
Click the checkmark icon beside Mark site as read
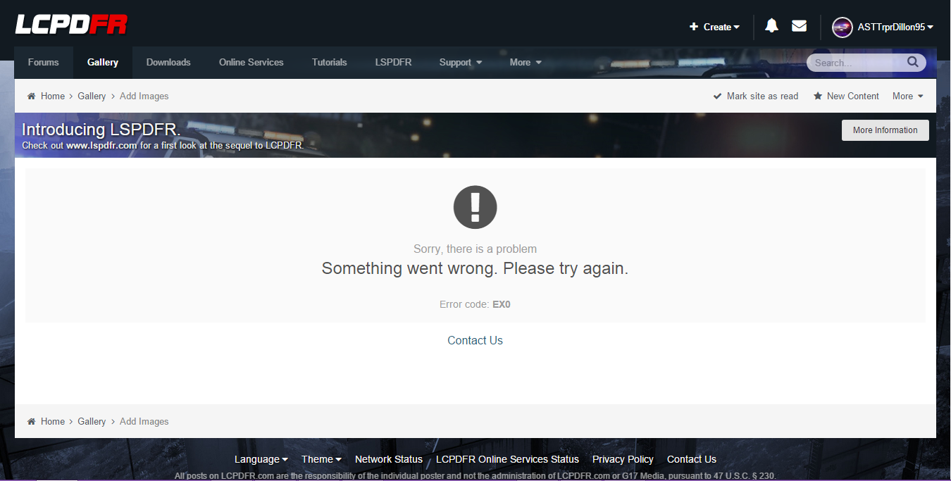pos(717,96)
